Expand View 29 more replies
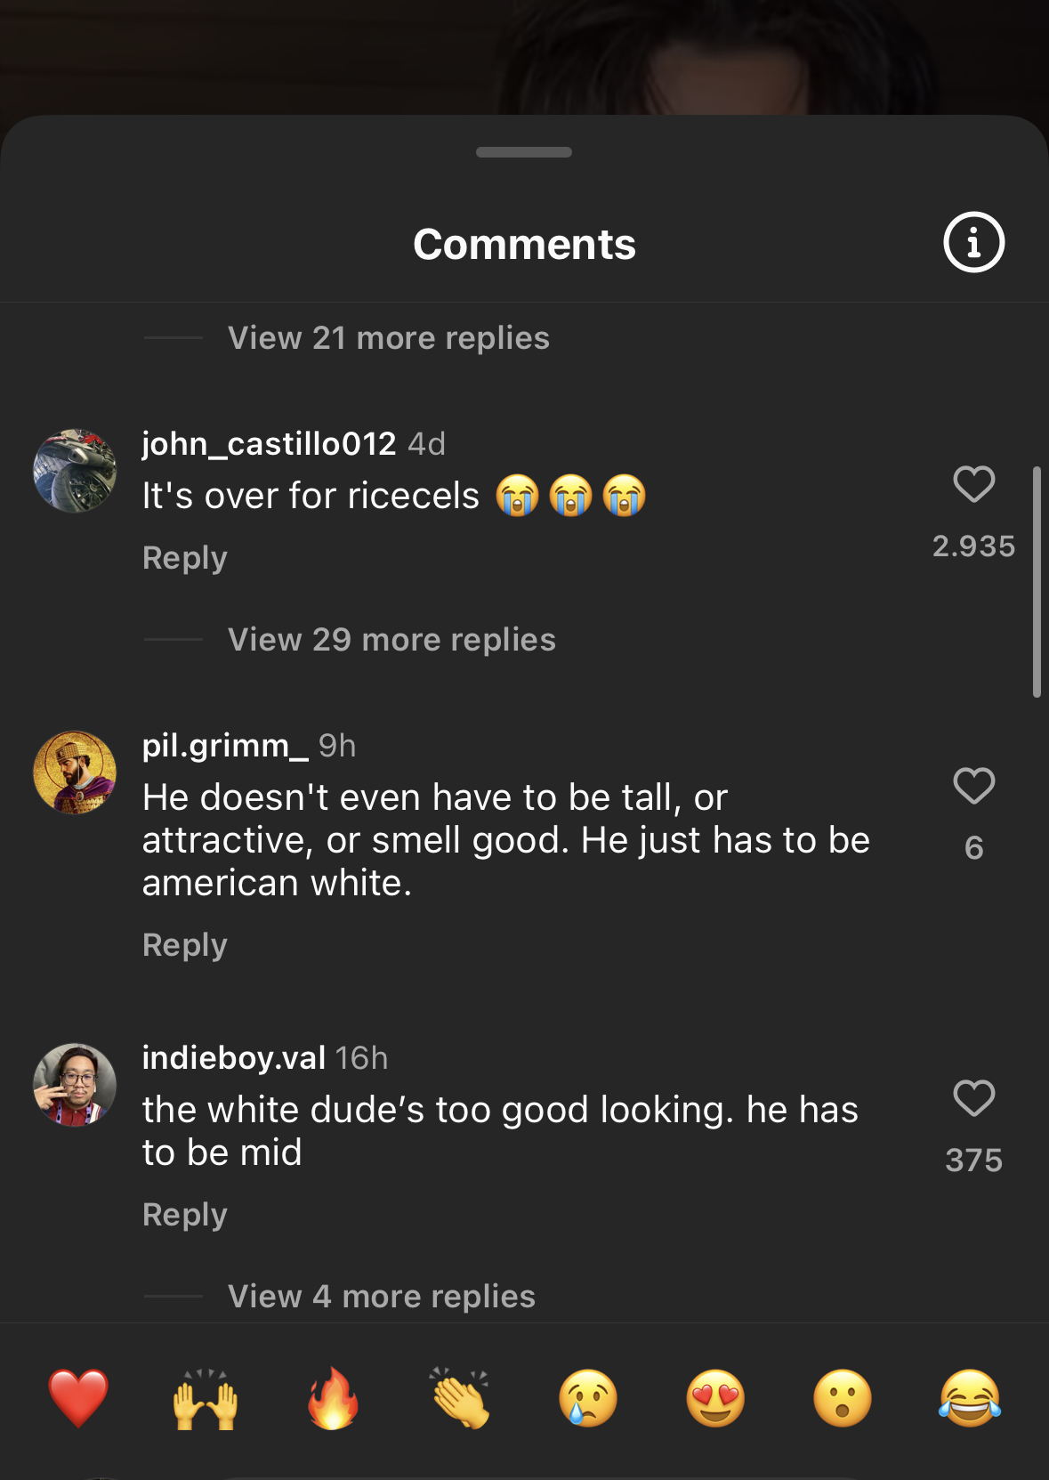The width and height of the screenshot is (1049, 1480). [391, 640]
